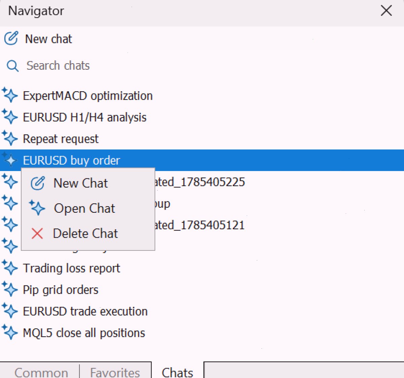Select the Chats tab
Image resolution: width=404 pixels, height=378 pixels.
[177, 372]
